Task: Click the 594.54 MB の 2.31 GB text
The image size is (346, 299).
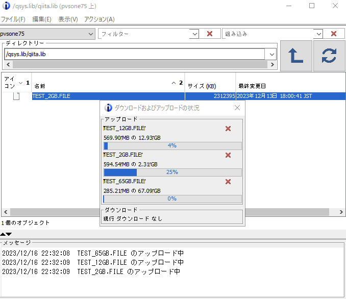Action: 131,164
